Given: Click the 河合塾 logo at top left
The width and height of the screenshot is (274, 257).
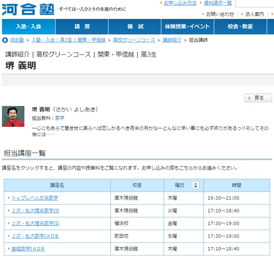Looking at the screenshot, I should (28, 9).
